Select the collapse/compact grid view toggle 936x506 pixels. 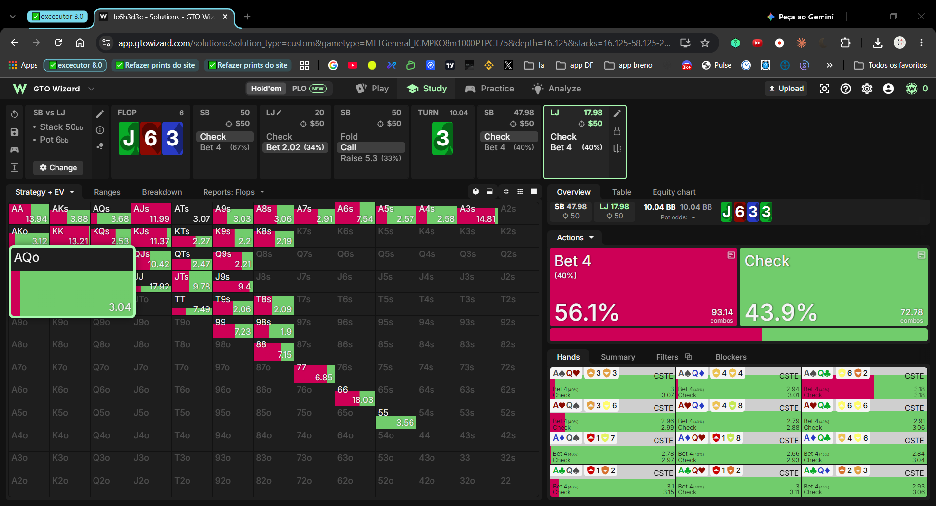click(x=506, y=192)
